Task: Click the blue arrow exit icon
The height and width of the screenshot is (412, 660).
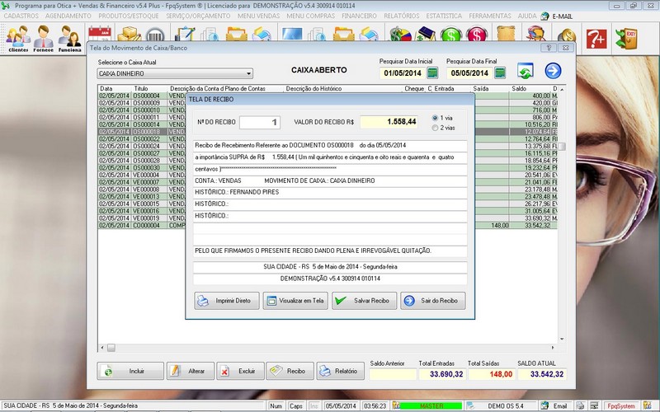Action: coord(553,71)
